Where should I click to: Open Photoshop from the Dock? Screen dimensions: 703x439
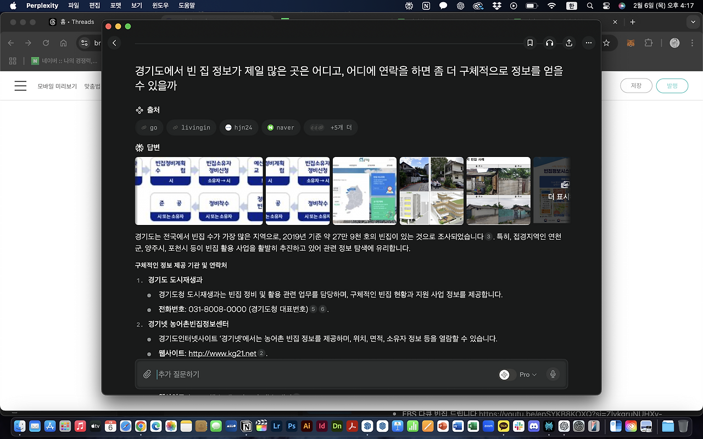pyautogui.click(x=292, y=426)
